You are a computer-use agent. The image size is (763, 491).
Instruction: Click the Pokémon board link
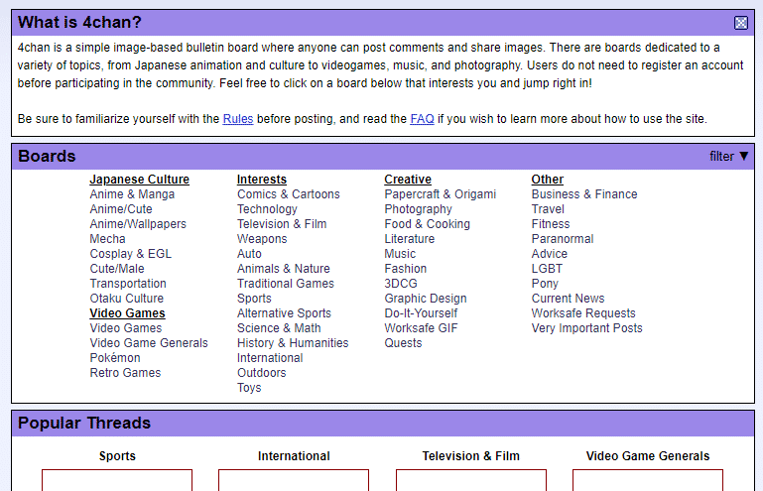115,358
